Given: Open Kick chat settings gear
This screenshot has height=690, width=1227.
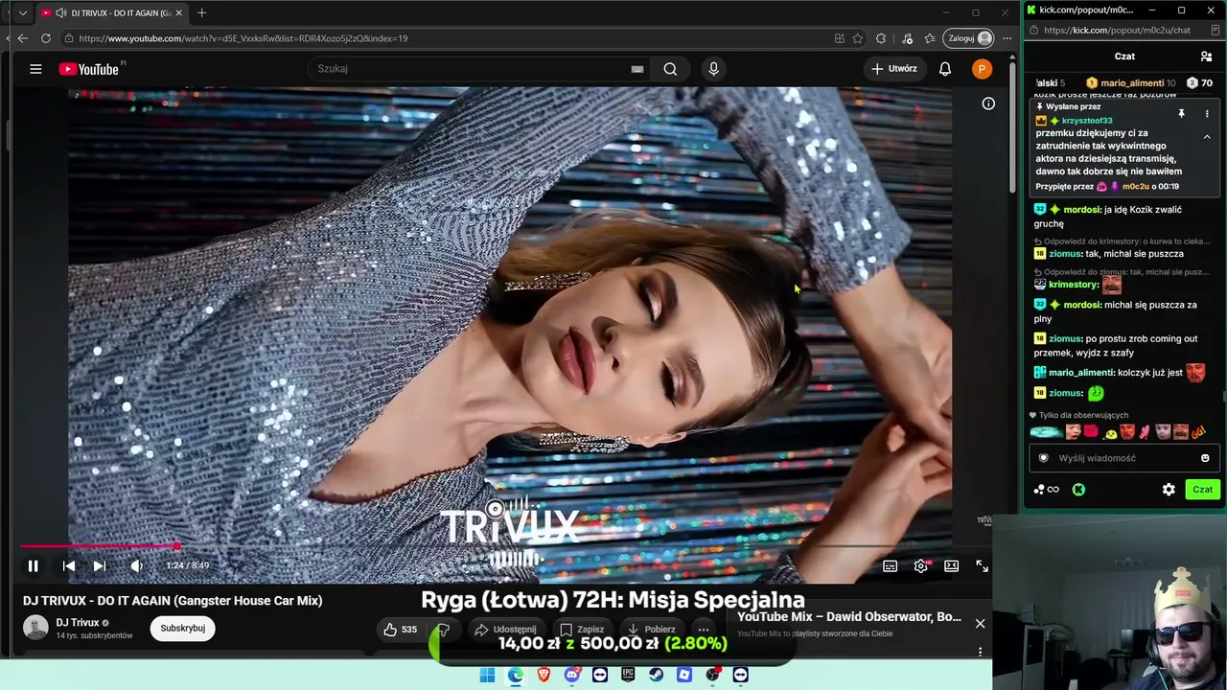Looking at the screenshot, I should [1169, 490].
